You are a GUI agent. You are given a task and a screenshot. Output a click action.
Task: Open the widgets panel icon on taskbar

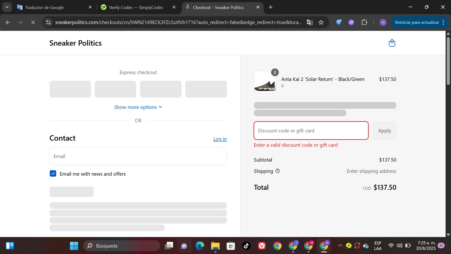pyautogui.click(x=10, y=246)
